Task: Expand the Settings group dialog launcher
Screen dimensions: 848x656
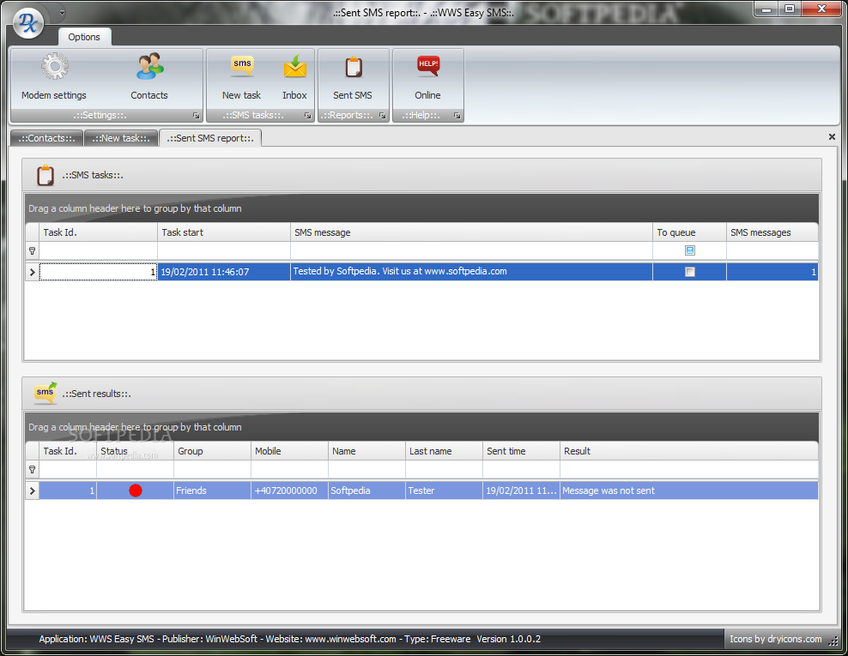Action: pyautogui.click(x=196, y=116)
